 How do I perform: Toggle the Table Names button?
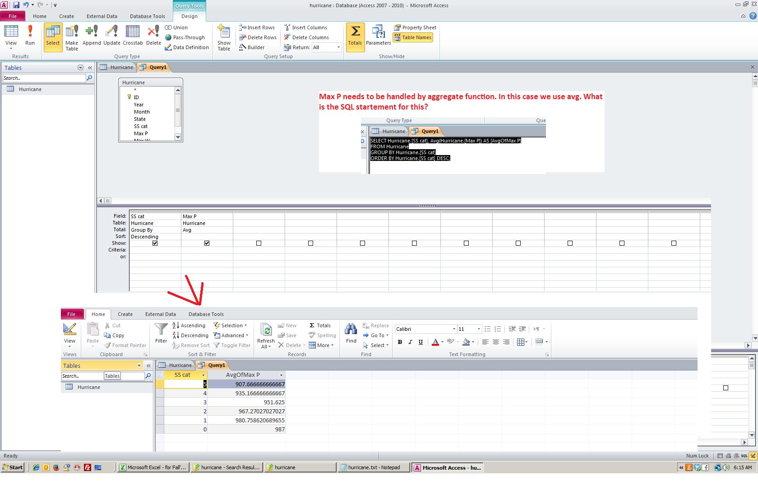point(413,37)
